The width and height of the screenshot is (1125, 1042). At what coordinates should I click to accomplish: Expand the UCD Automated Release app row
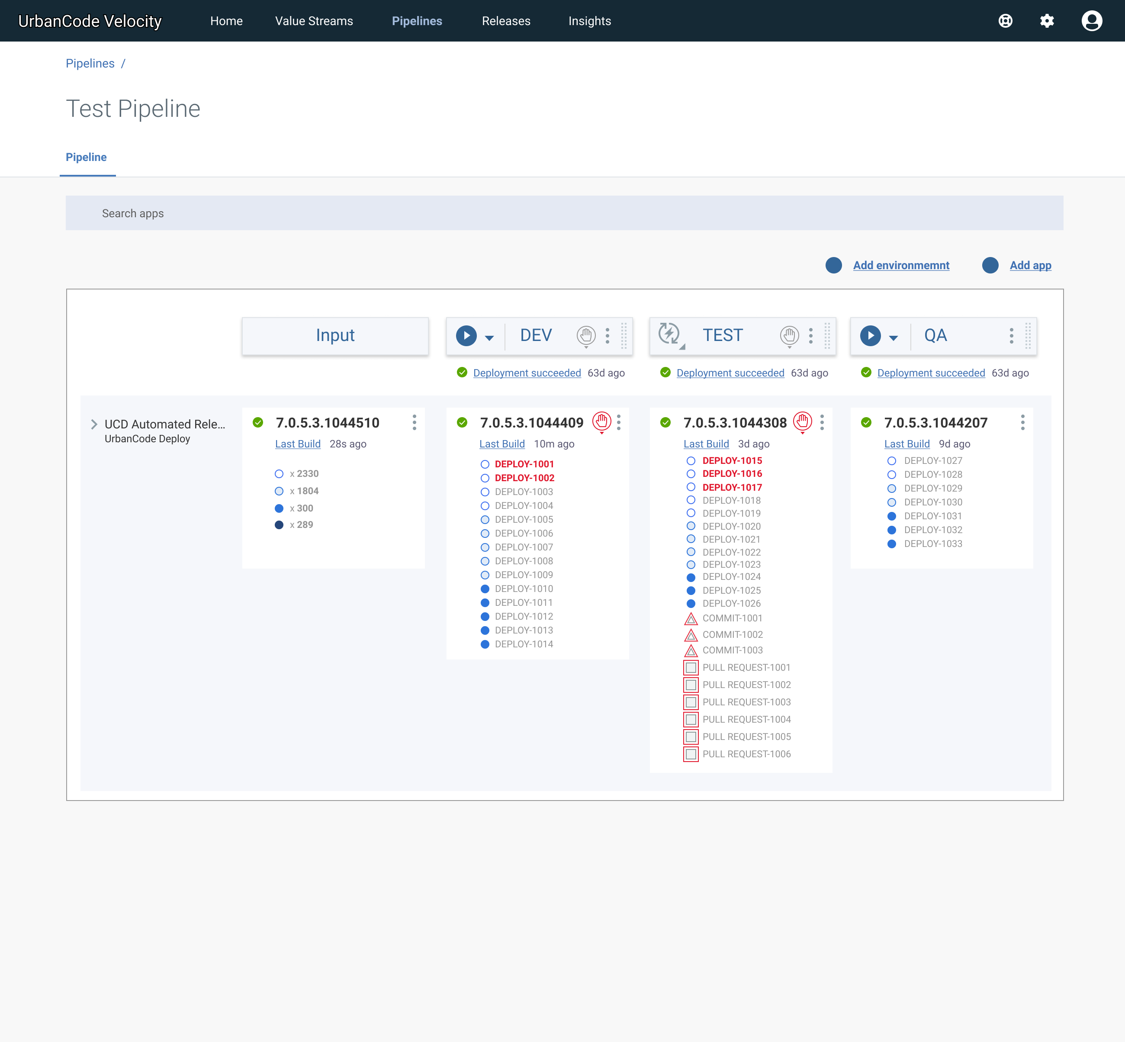(x=94, y=424)
